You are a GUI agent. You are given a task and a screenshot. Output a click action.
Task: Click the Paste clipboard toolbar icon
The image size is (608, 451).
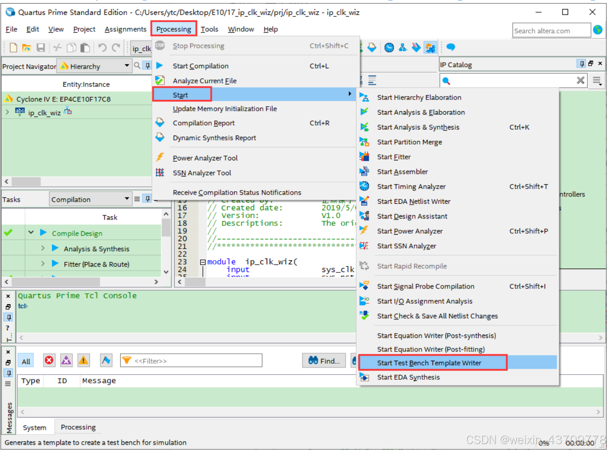tap(86, 48)
